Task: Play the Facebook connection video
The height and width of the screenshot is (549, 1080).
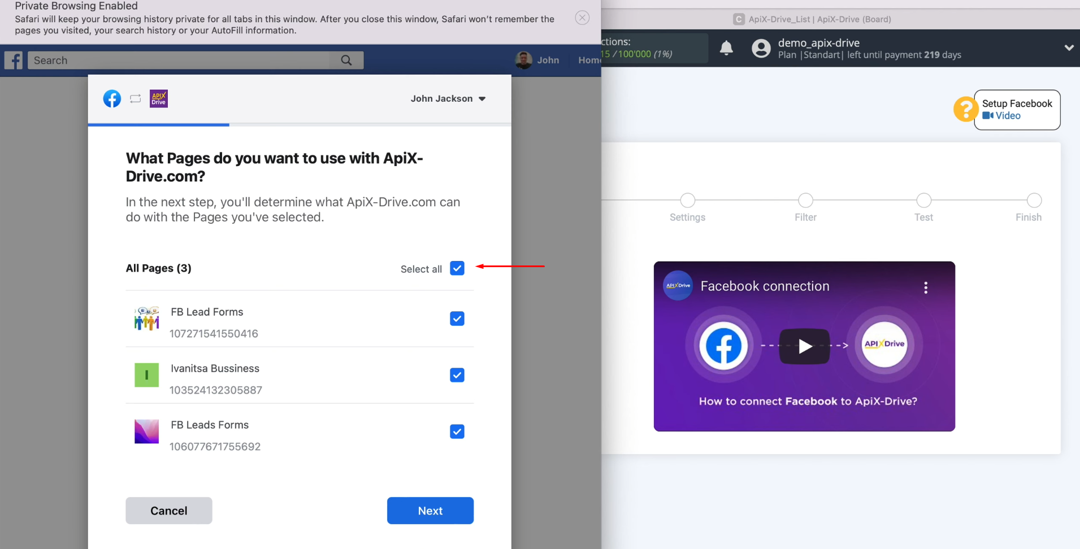Action: [805, 346]
